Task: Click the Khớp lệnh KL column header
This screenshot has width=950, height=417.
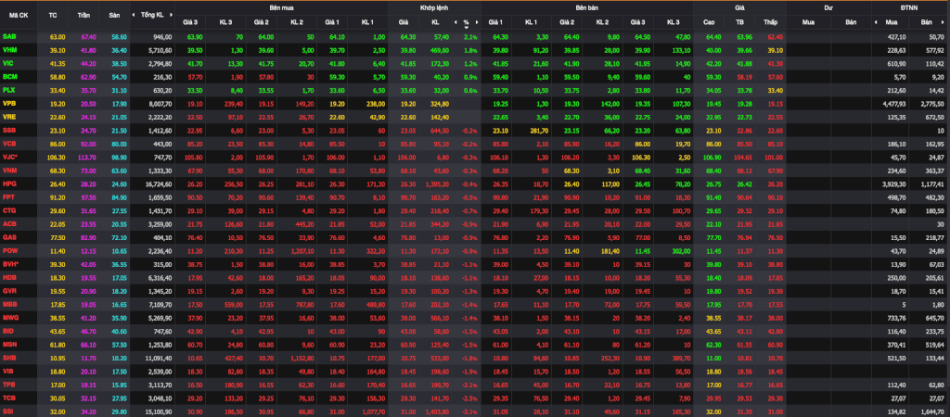Action: [435, 22]
